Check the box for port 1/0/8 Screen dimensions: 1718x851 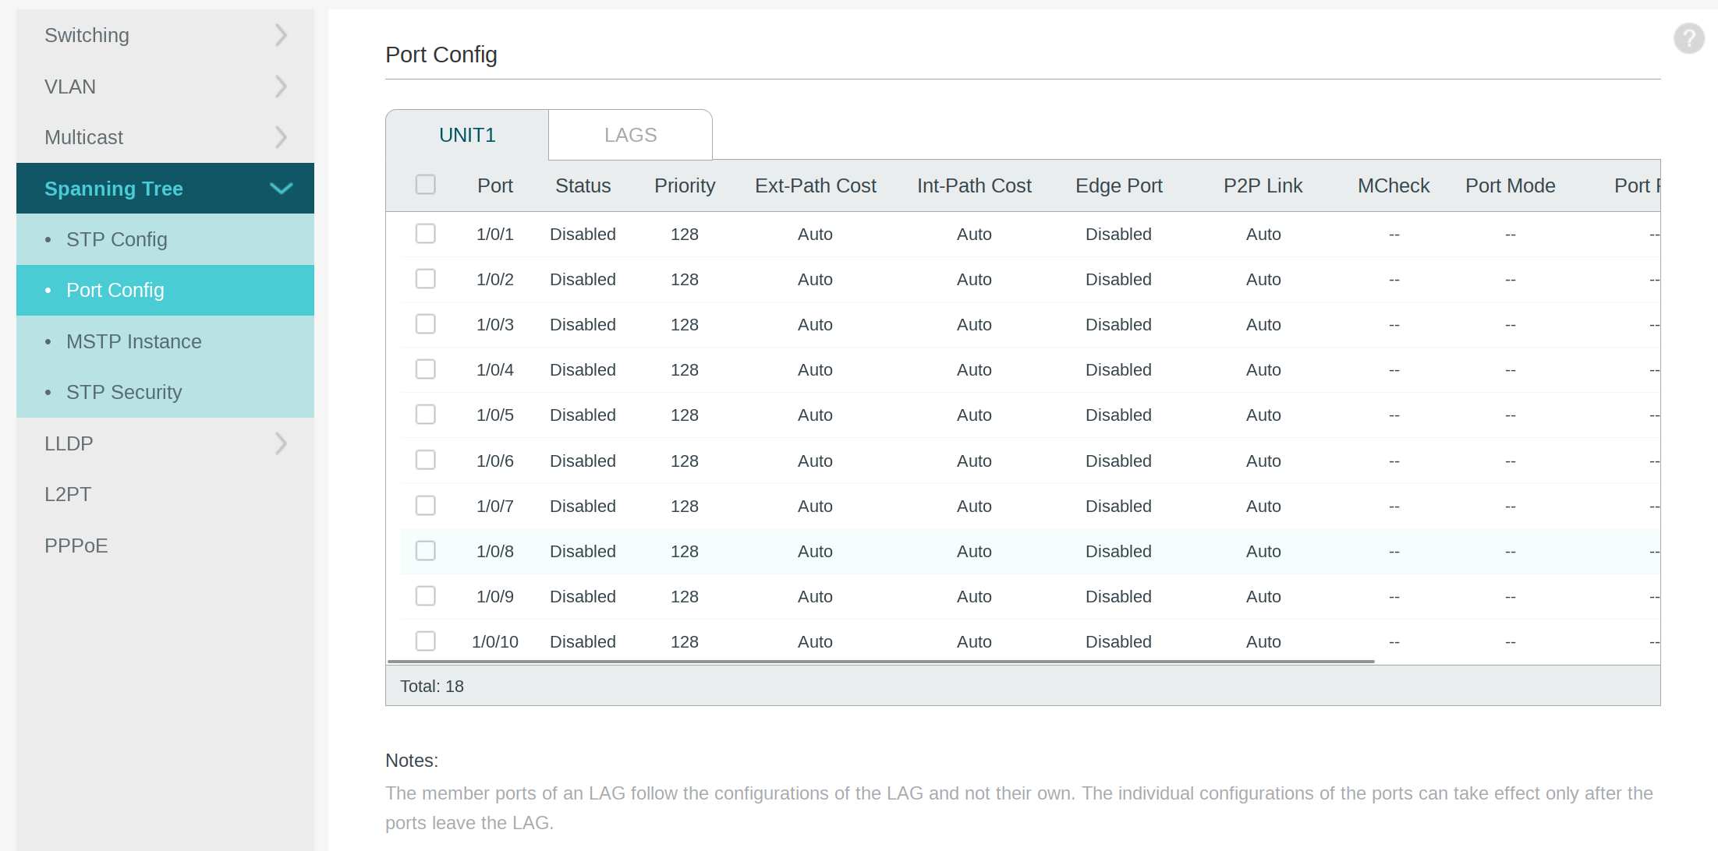pos(426,551)
